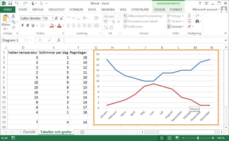Save the workbook with the floppy disk icon
The width and height of the screenshot is (229, 141).
[10, 3]
